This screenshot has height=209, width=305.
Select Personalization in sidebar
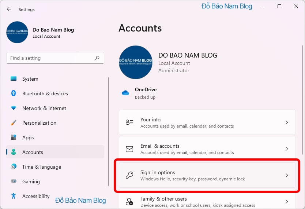tap(55, 123)
